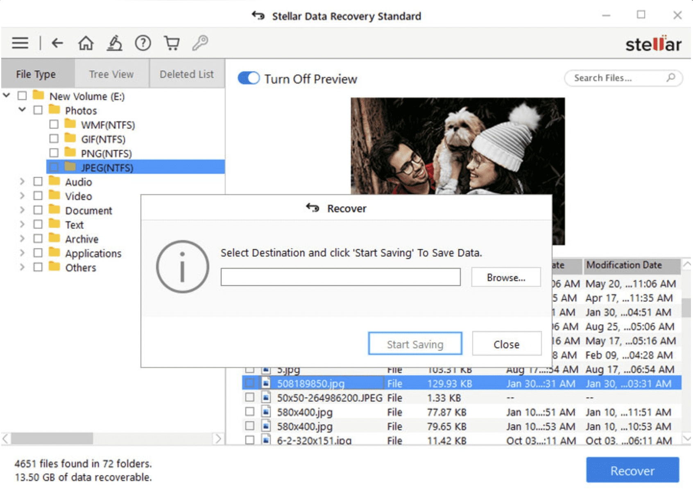The image size is (693, 490).
Task: Select the 508189850.jpg file checkbox
Action: [250, 383]
